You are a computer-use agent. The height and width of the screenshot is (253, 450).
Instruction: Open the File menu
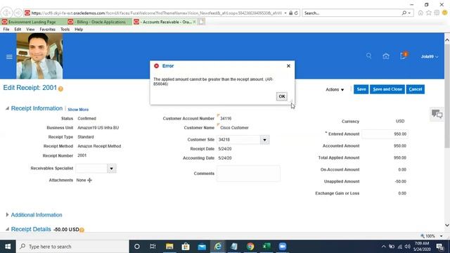click(x=6, y=30)
